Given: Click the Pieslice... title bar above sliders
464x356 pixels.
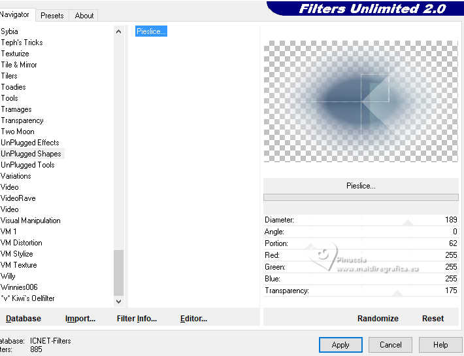Looking at the screenshot, I should [361, 186].
